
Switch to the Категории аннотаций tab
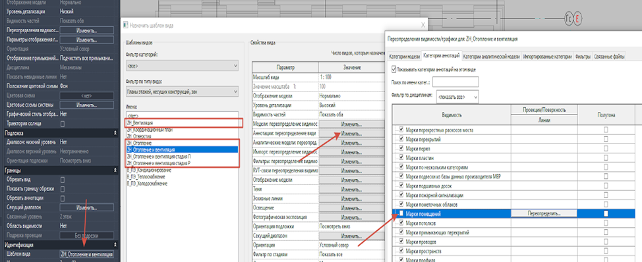coord(442,55)
